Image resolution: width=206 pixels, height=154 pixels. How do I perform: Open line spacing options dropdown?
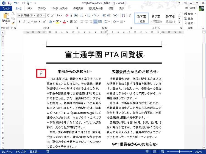click(x=107, y=22)
